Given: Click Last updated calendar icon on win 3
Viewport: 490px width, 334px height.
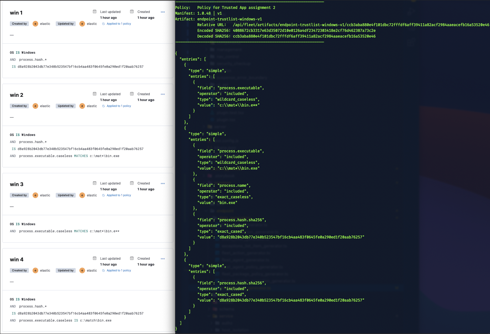Looking at the screenshot, I should 95,183.
